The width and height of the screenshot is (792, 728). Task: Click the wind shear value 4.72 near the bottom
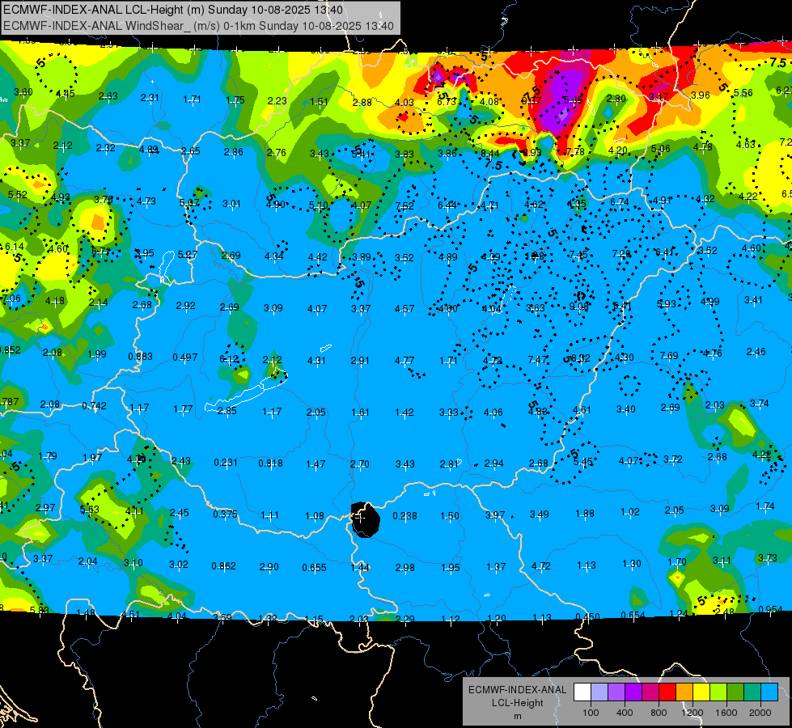click(541, 566)
